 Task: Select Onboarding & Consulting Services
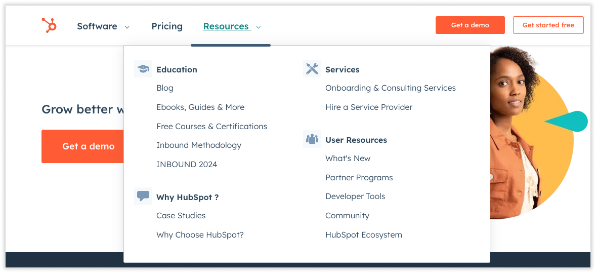tap(390, 88)
